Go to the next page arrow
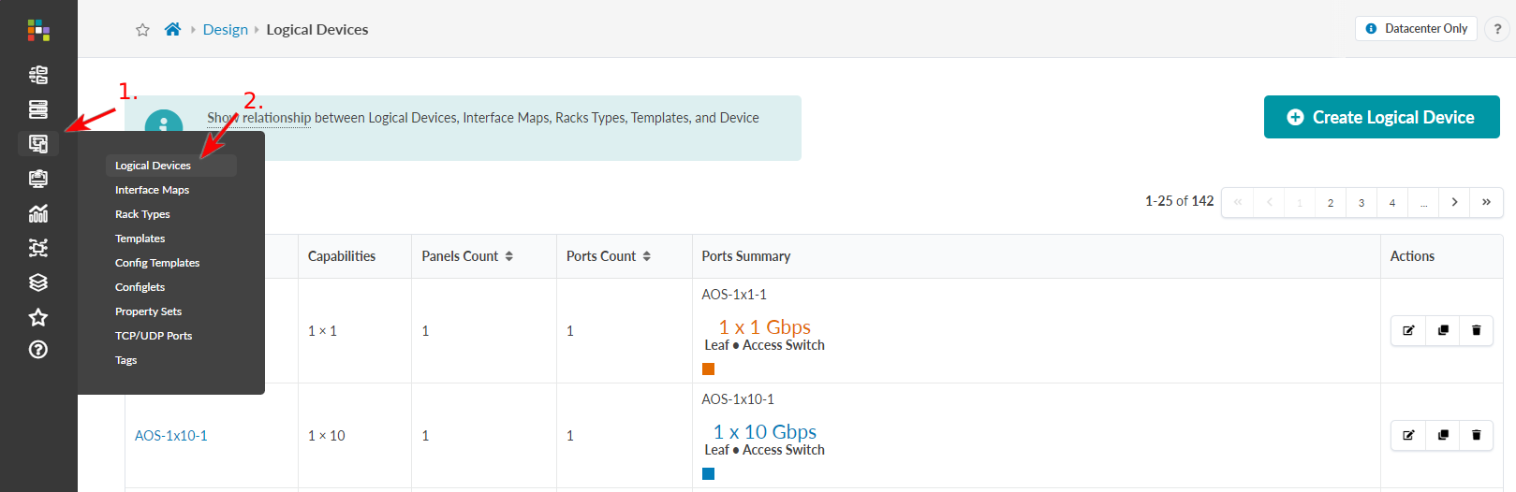 pos(1454,202)
